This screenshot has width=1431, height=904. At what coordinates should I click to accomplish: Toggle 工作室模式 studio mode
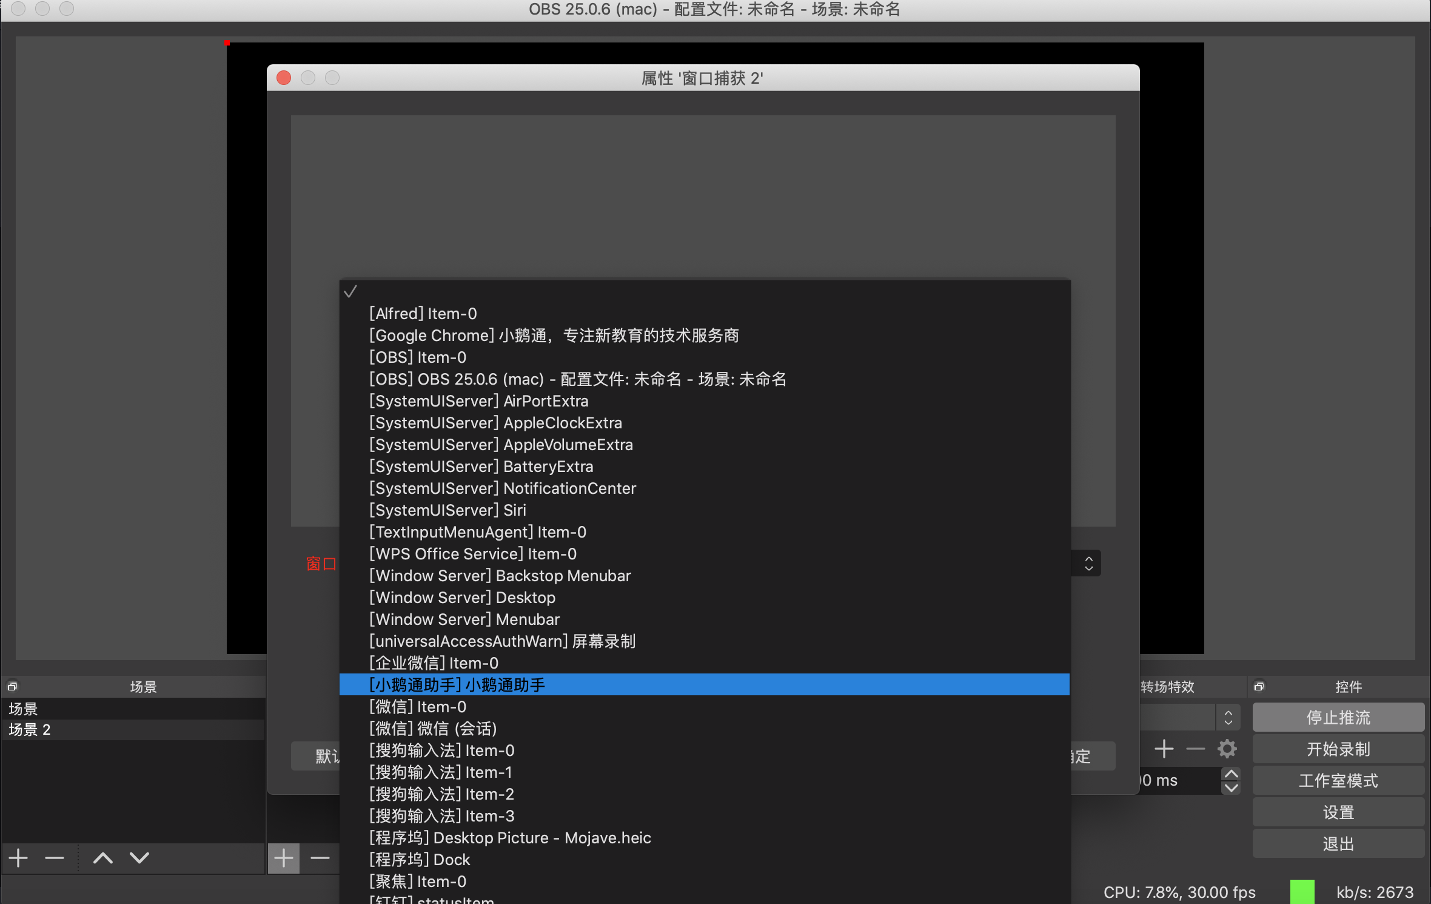click(1338, 781)
